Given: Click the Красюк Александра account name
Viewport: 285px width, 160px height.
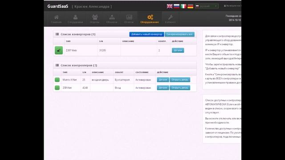Looking at the screenshot, I should 92,7.
